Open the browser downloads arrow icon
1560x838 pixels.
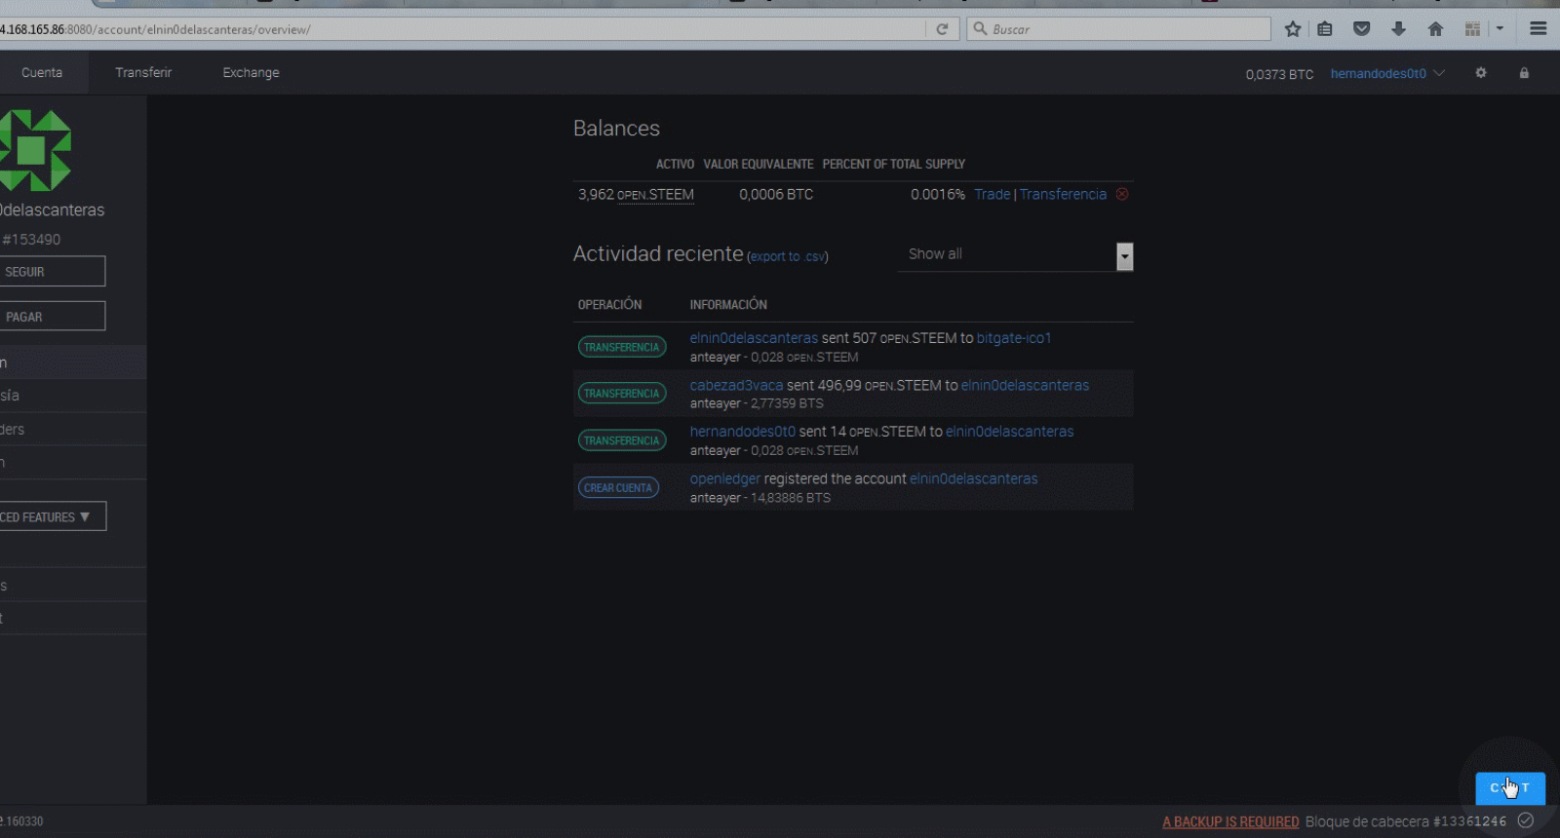pos(1398,29)
